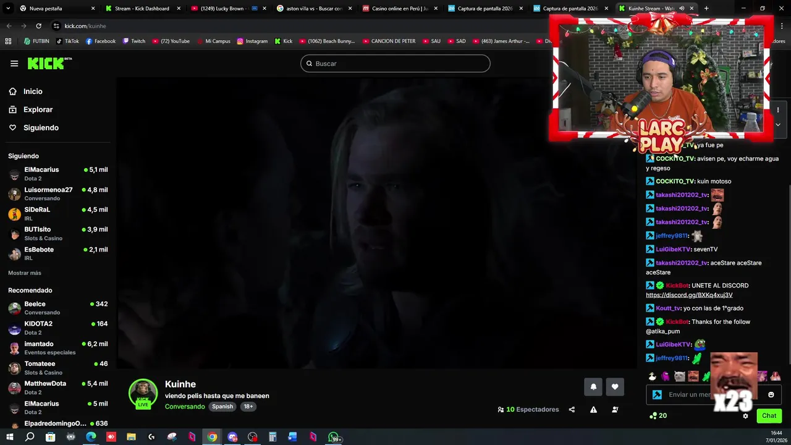Click the kick.com/kuinhe address bar

[x=85, y=26]
